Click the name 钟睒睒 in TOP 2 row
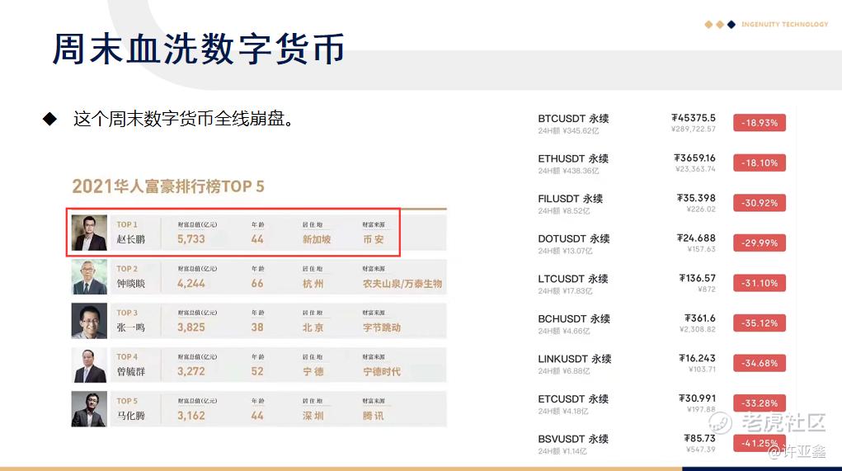This screenshot has height=471, width=842. pos(131,284)
